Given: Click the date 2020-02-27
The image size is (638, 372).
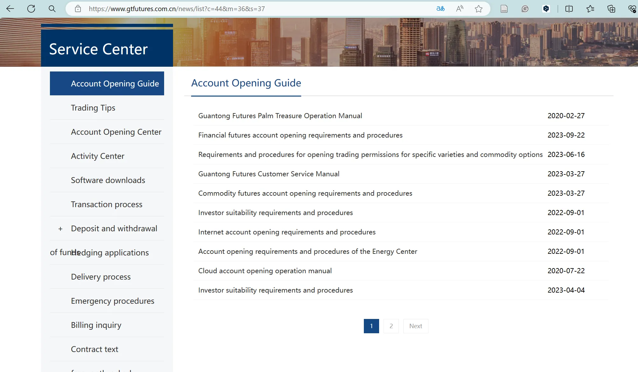Looking at the screenshot, I should point(566,116).
